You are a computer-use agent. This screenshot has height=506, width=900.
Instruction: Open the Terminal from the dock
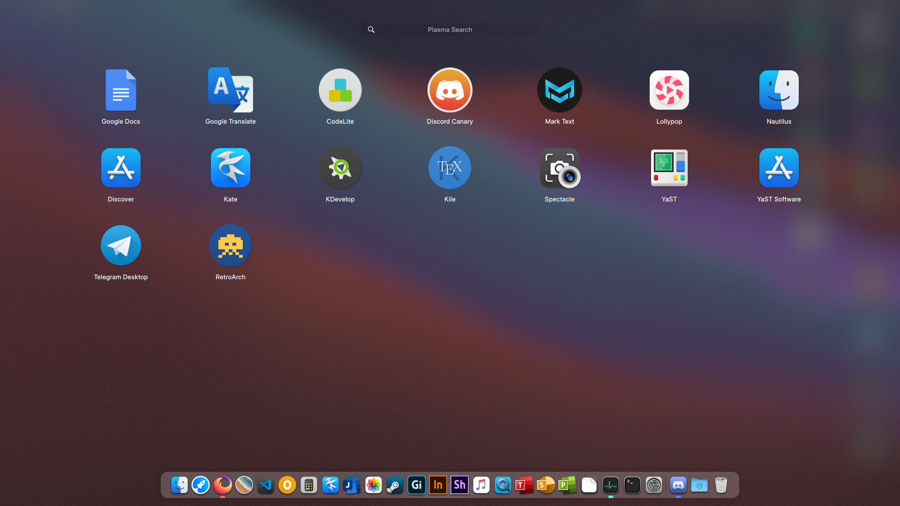[632, 485]
